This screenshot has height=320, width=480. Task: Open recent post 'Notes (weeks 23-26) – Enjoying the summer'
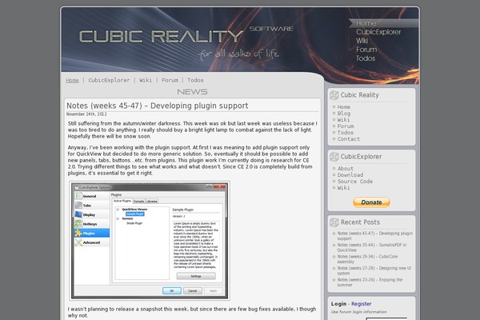coord(370,282)
